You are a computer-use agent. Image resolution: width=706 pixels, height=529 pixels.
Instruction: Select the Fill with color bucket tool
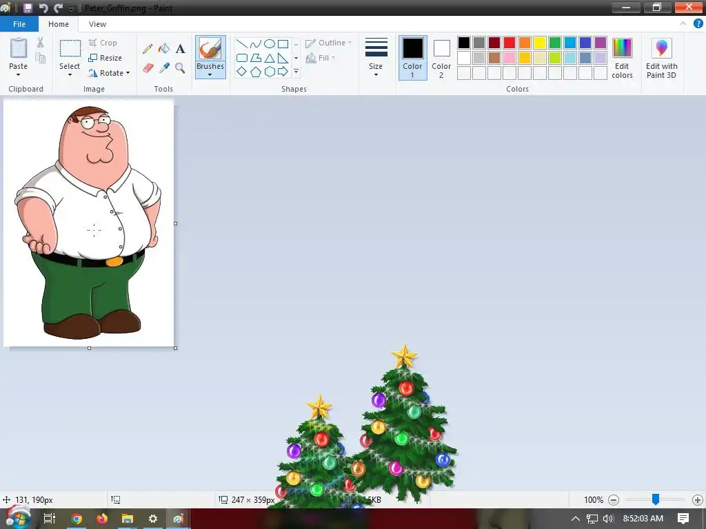[x=164, y=49]
